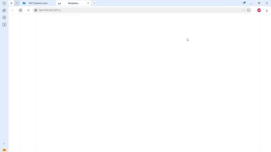
Task: Open the sidebar icon showing number 2
Action: tap(4, 24)
